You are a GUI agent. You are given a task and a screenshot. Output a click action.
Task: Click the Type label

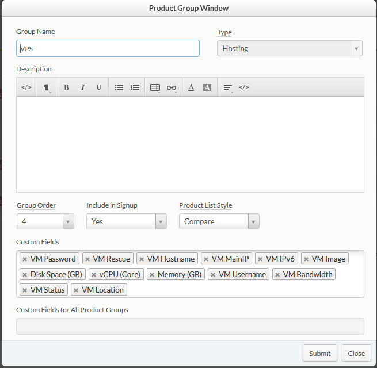click(x=224, y=32)
